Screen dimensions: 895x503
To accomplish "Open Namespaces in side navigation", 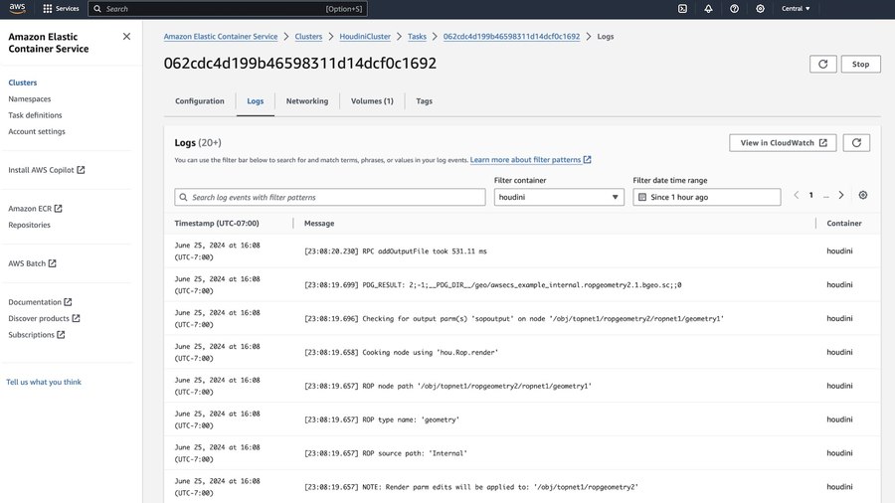I will tap(30, 99).
